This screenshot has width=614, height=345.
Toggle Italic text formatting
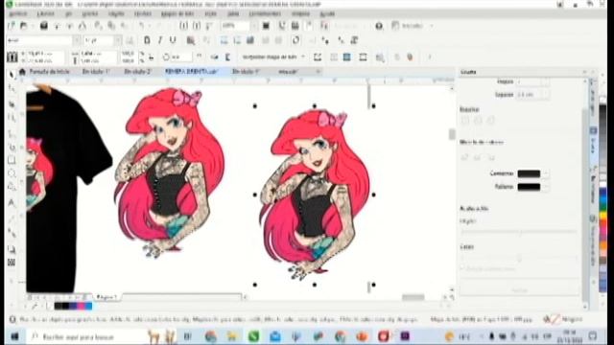160,40
